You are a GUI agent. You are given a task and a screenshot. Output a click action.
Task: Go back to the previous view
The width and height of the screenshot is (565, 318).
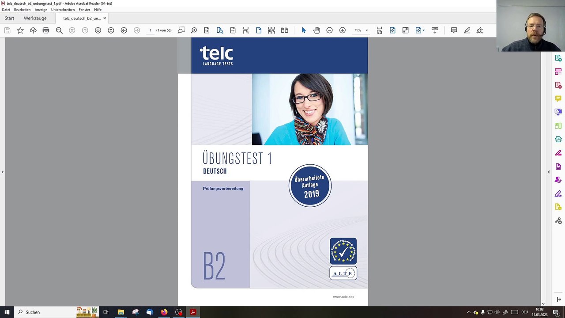click(124, 30)
